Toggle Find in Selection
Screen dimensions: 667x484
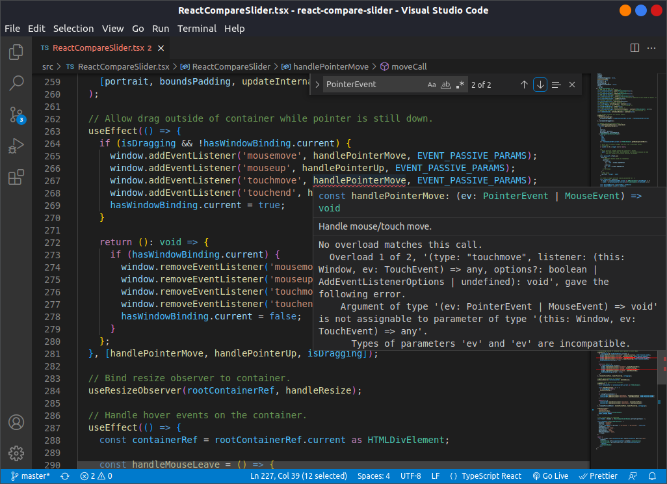(x=556, y=85)
